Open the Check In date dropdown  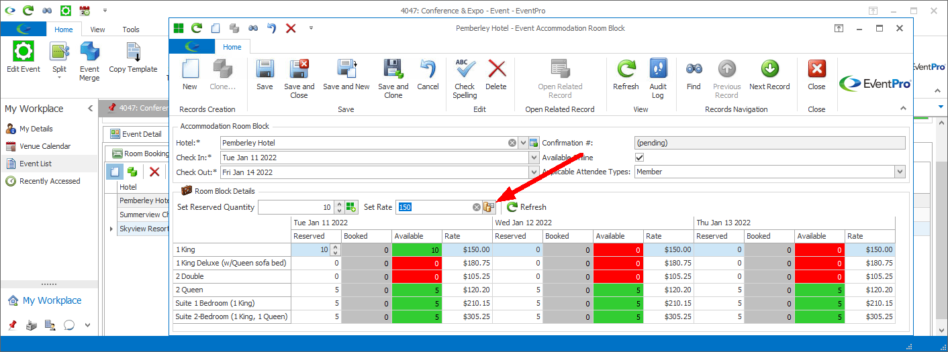(x=534, y=158)
